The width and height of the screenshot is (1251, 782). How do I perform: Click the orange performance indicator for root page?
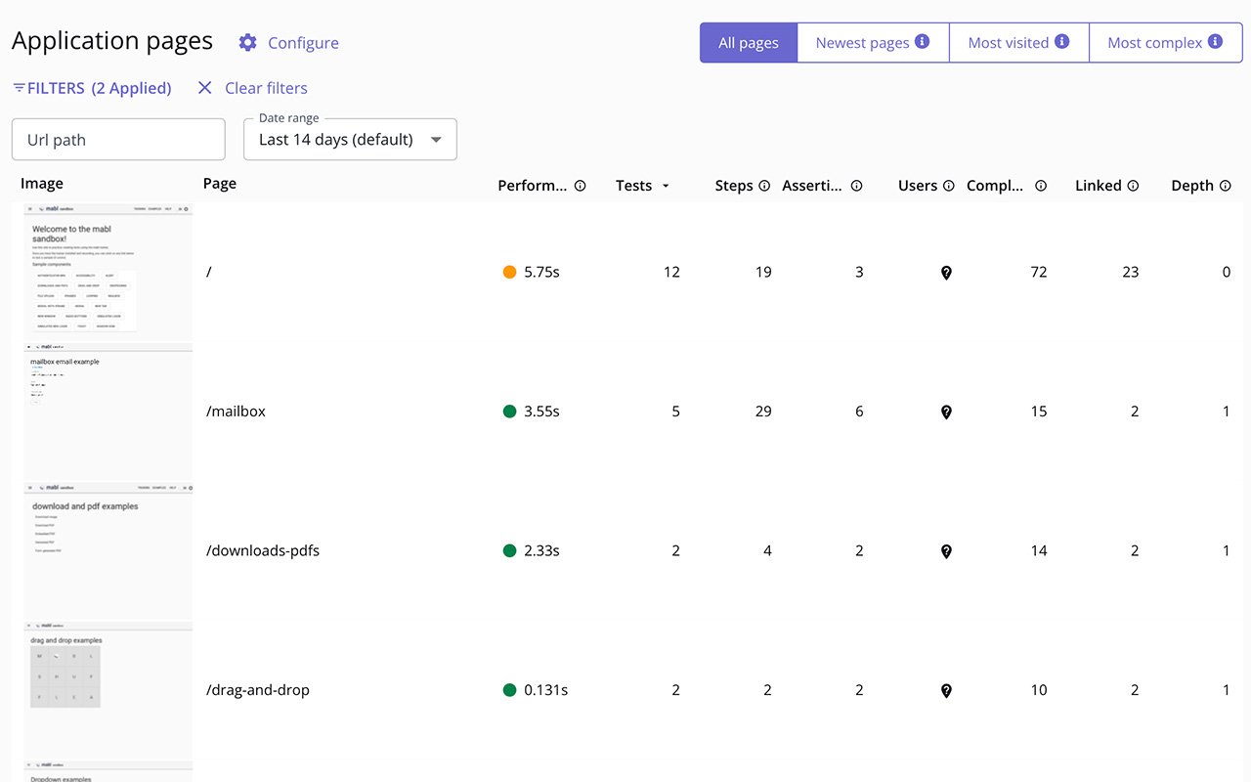[509, 273]
